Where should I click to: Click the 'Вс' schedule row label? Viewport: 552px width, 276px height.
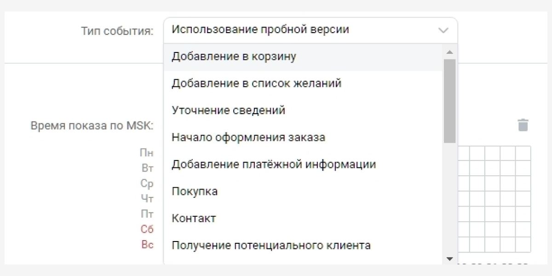(x=147, y=245)
